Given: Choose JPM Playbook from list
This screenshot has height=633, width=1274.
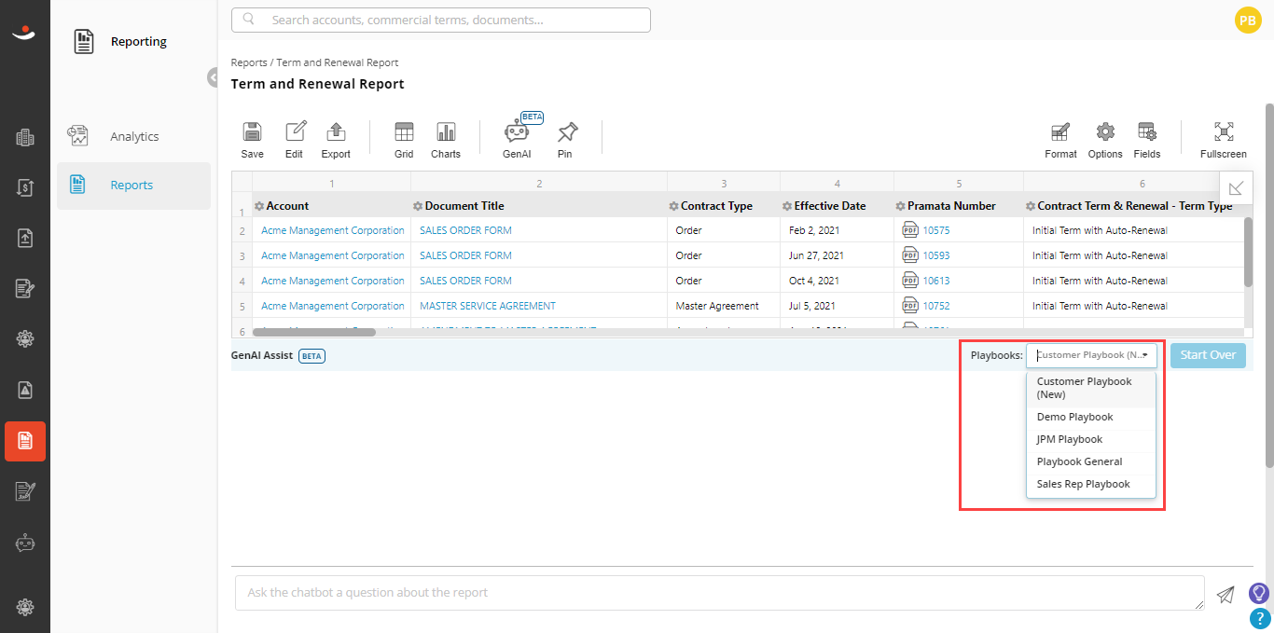Looking at the screenshot, I should click(x=1091, y=439).
